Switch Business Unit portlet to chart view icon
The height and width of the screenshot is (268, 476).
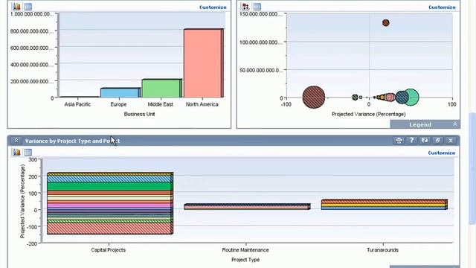16,7
